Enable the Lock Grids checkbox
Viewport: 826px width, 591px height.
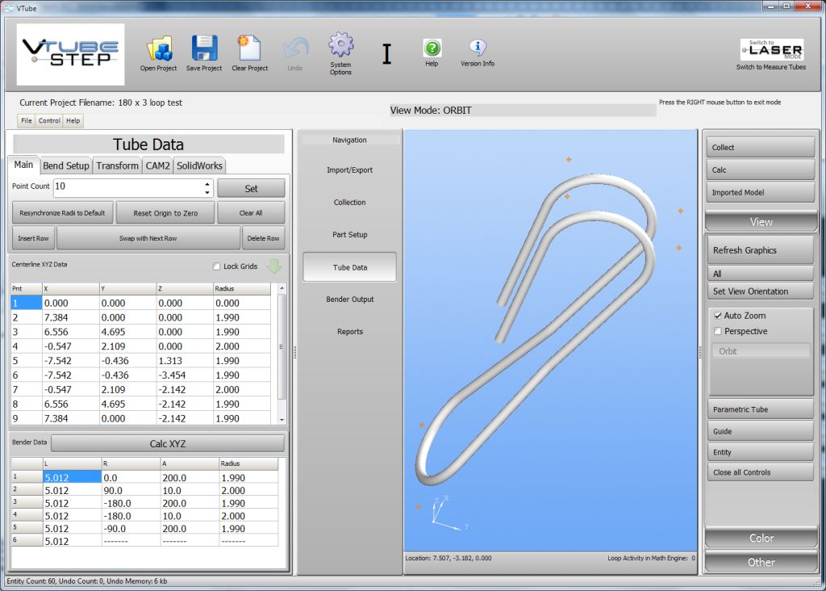(x=216, y=266)
